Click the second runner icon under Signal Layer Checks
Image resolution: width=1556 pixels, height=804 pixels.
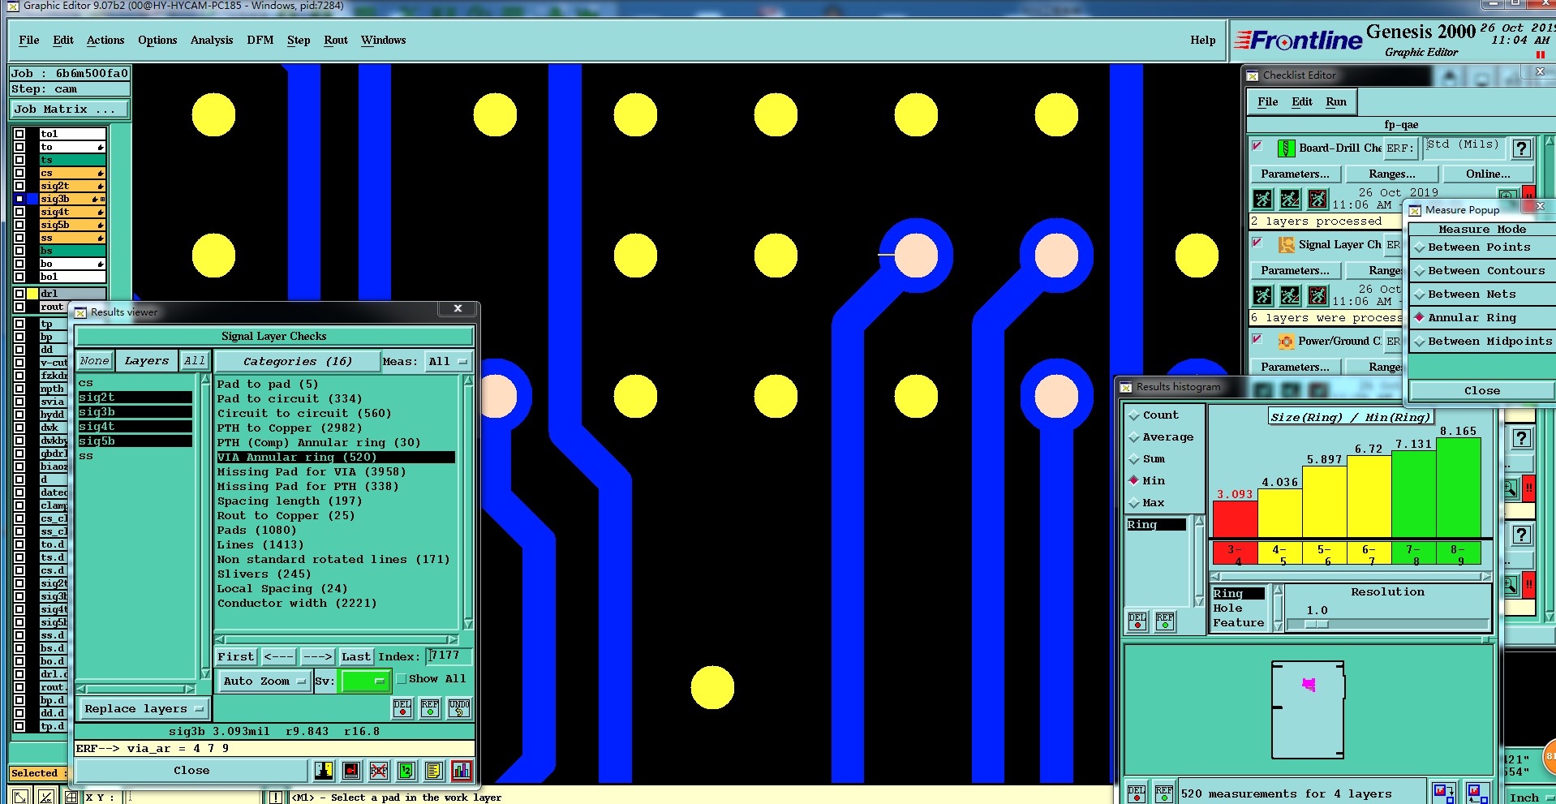click(x=1290, y=295)
